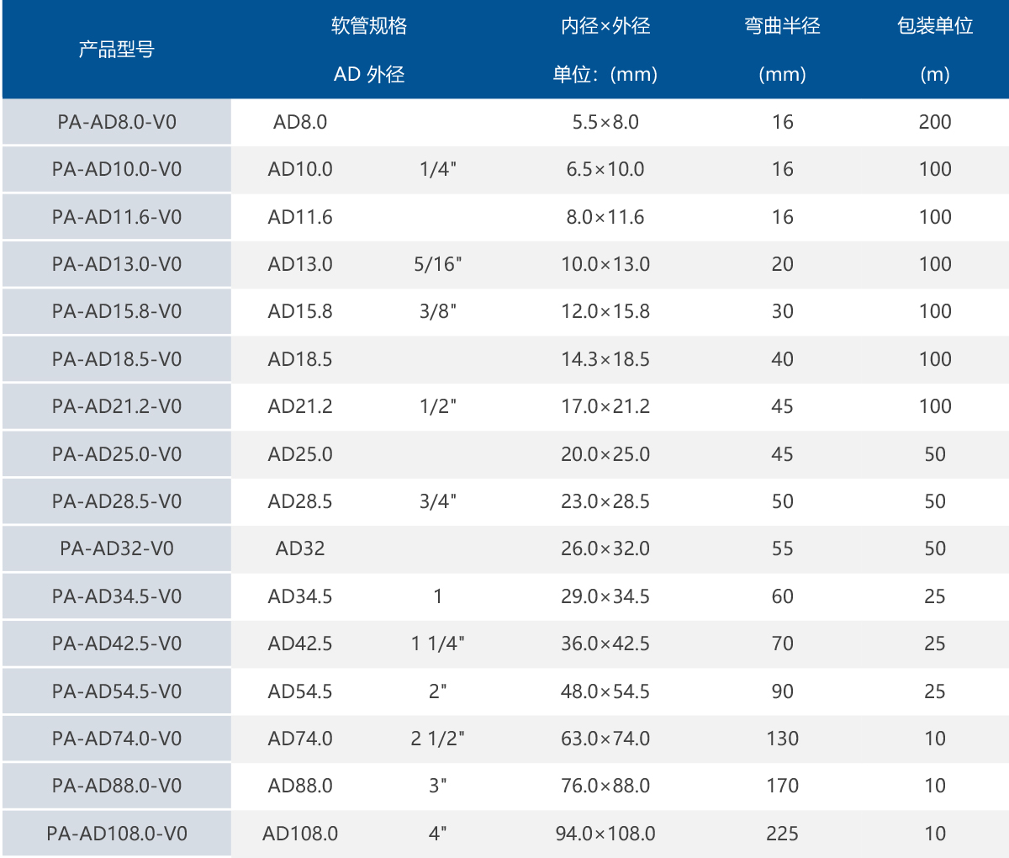Click the 3/8" inch size cell

click(x=438, y=311)
